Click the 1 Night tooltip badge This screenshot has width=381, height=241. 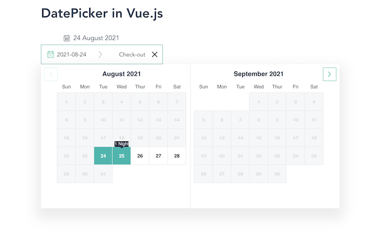tap(122, 144)
